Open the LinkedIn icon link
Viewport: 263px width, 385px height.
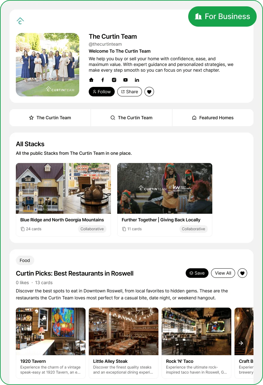(x=137, y=80)
